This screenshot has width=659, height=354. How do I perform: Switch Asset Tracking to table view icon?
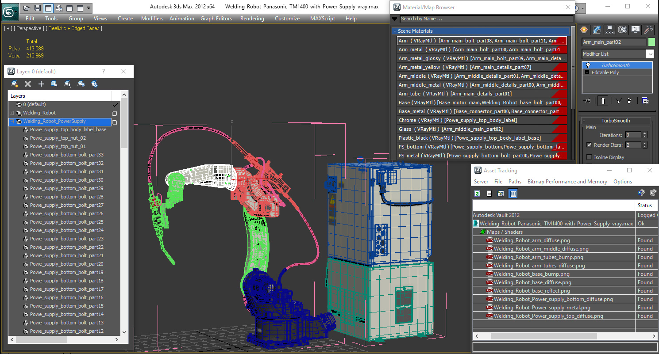pos(513,194)
